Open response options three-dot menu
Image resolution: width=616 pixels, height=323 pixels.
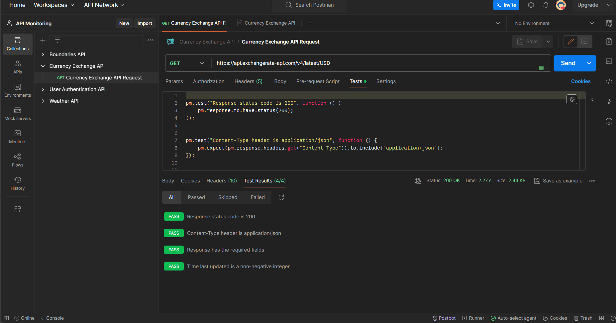coord(592,181)
